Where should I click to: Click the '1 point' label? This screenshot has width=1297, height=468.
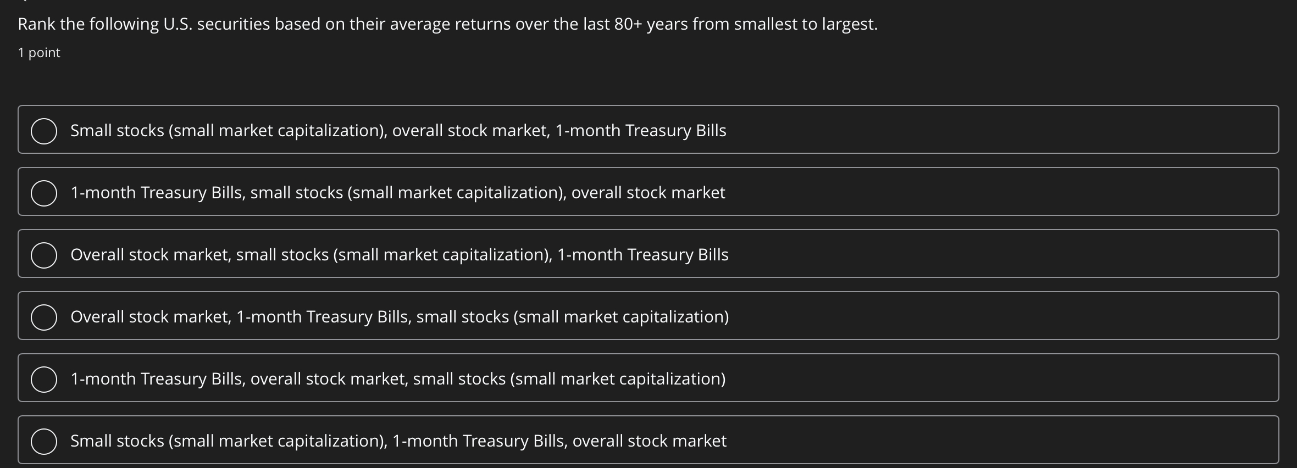pos(38,53)
